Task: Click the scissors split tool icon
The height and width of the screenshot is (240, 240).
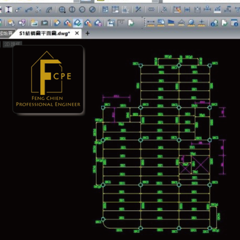Action: click(38, 10)
